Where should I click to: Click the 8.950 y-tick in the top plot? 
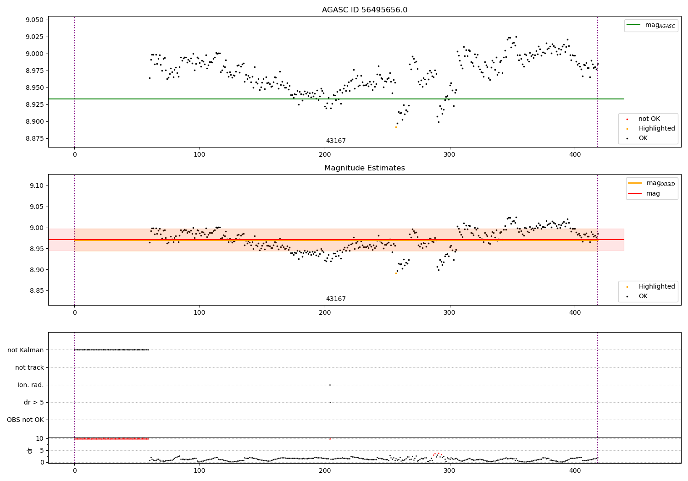(x=34, y=87)
